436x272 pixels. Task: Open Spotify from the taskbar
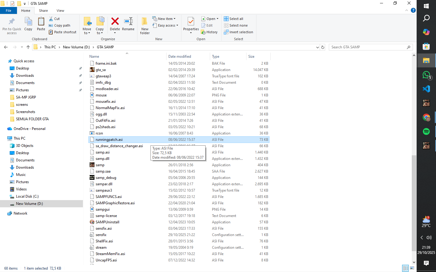coord(426,131)
